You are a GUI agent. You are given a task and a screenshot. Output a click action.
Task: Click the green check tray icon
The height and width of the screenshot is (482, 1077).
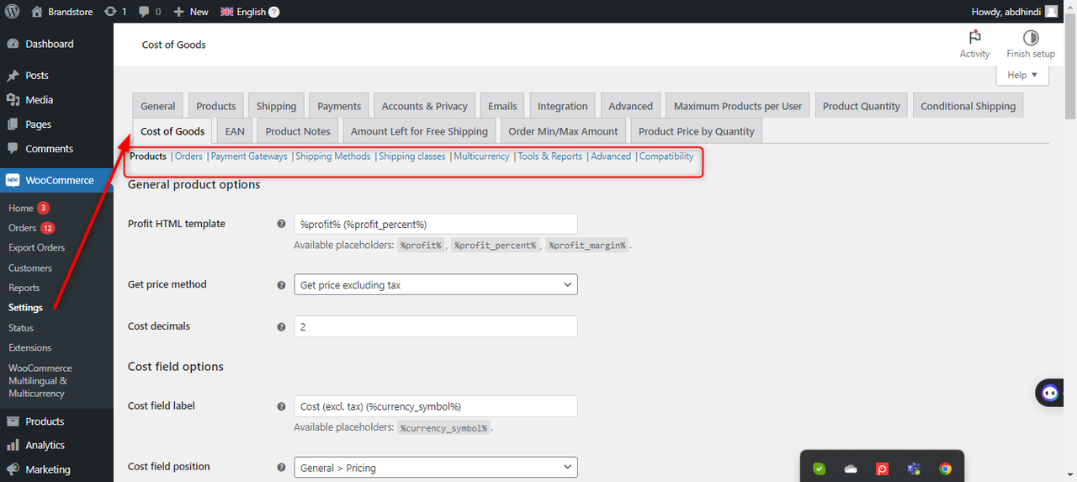[x=819, y=469]
